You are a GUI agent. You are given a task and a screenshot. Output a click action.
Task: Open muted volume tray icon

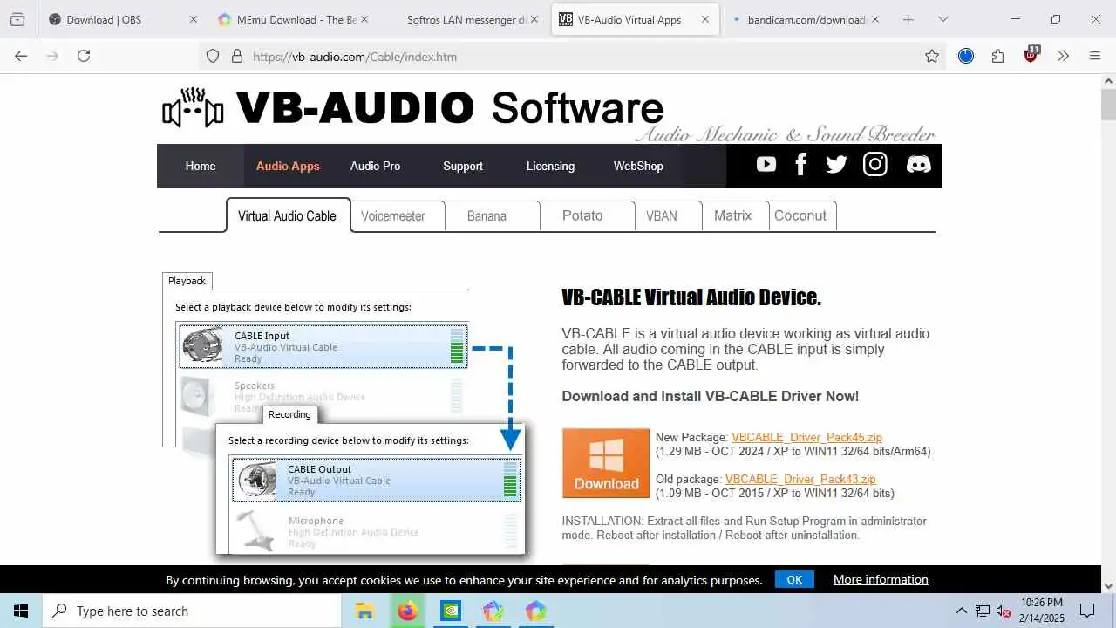pos(1004,611)
